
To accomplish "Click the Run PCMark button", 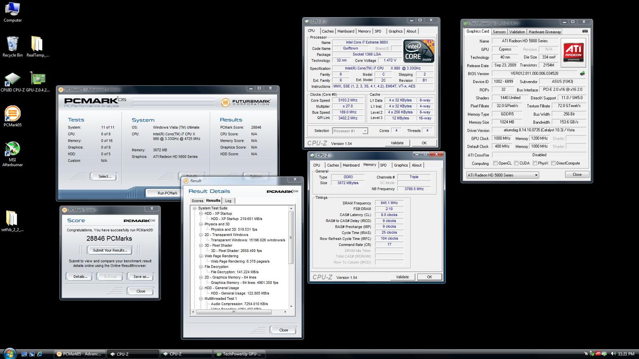I will [x=167, y=193].
